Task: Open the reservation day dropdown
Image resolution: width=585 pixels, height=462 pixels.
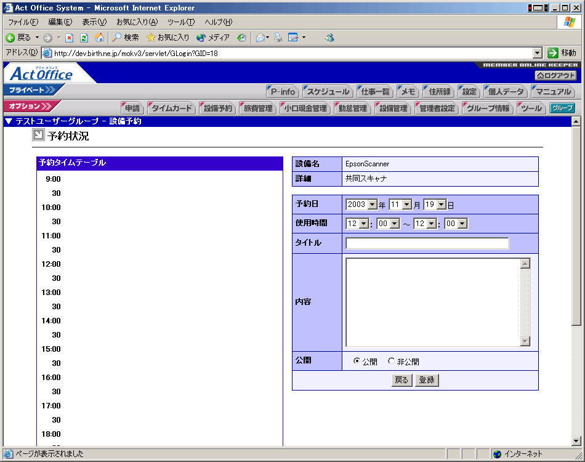Action: 435,205
